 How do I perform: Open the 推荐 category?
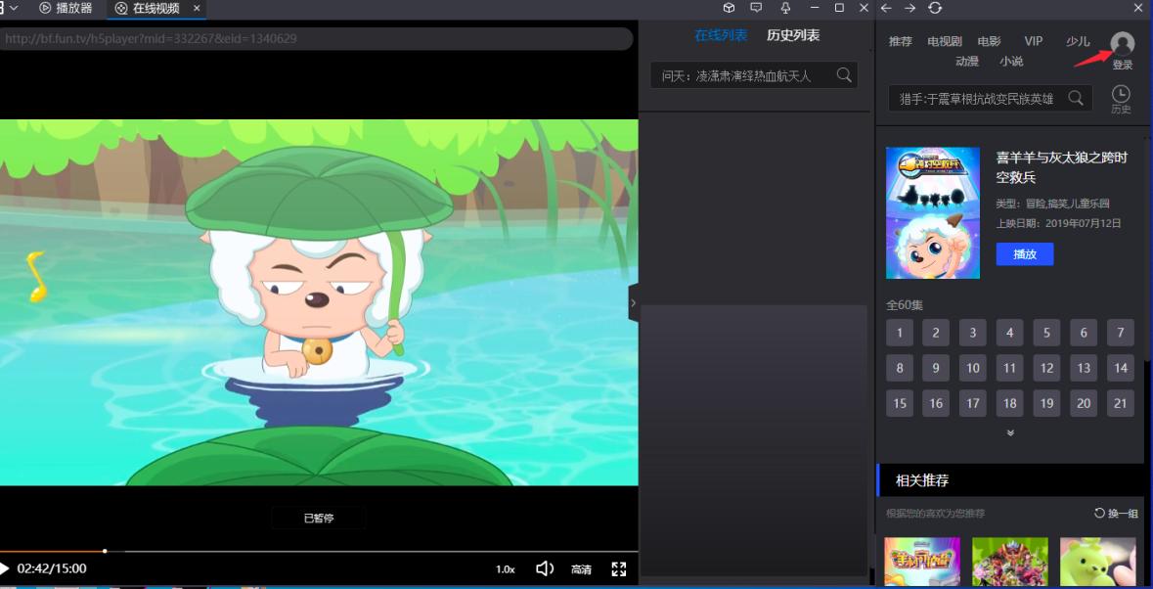click(900, 41)
